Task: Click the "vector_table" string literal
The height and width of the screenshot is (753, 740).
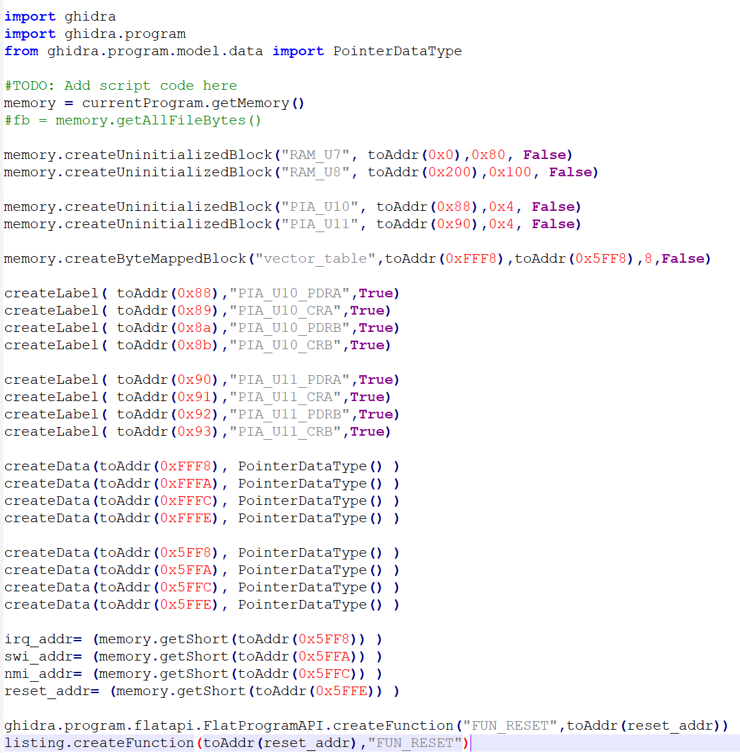Action: click(315, 259)
